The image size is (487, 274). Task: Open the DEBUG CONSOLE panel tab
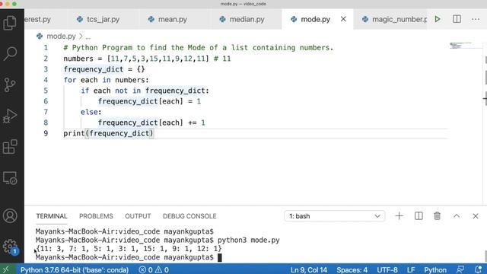pos(189,216)
